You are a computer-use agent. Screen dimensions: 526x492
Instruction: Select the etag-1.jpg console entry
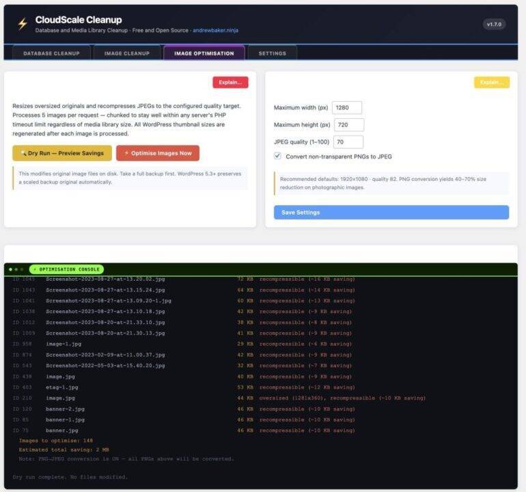click(x=62, y=387)
